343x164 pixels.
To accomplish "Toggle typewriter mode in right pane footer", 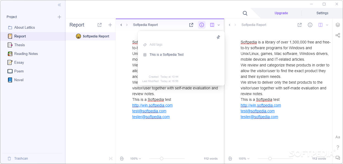I will (230, 159).
